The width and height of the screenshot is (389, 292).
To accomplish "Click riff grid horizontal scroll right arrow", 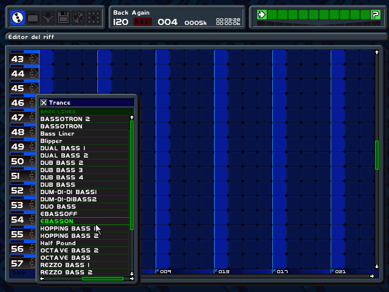I will [x=371, y=276].
